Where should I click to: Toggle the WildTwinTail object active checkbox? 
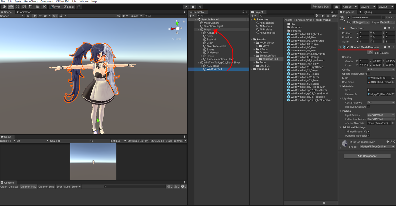pyautogui.click(x=349, y=17)
